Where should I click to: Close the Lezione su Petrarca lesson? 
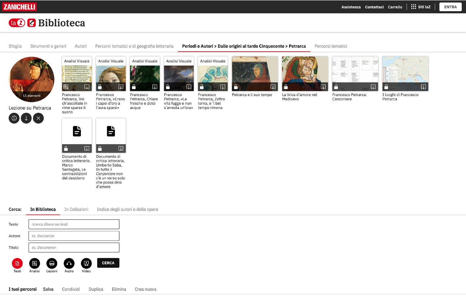click(38, 118)
